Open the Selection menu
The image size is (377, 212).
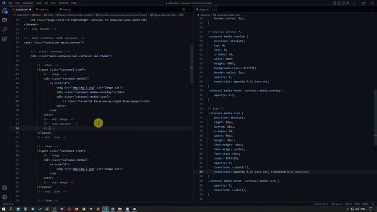pos(28,3)
